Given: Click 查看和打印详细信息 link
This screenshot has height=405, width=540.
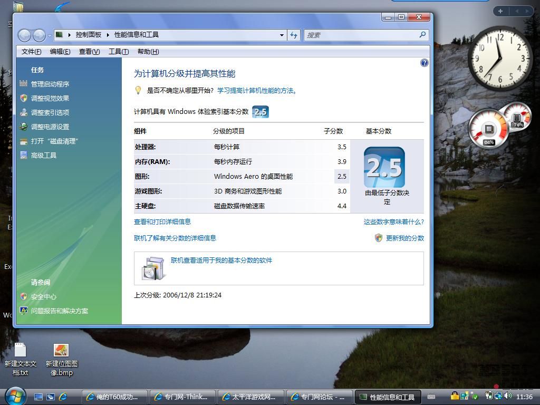Looking at the screenshot, I should pyautogui.click(x=162, y=222).
